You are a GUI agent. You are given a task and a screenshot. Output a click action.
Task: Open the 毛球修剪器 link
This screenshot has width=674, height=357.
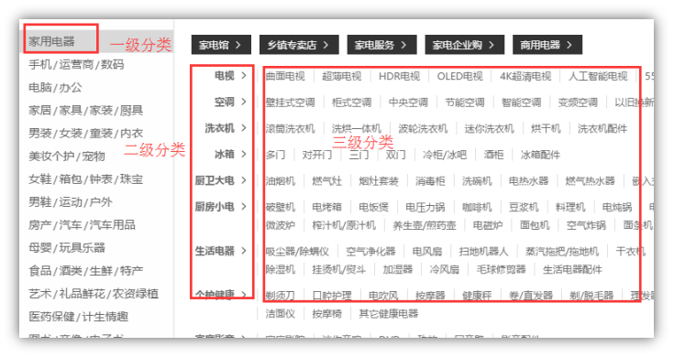pyautogui.click(x=502, y=269)
